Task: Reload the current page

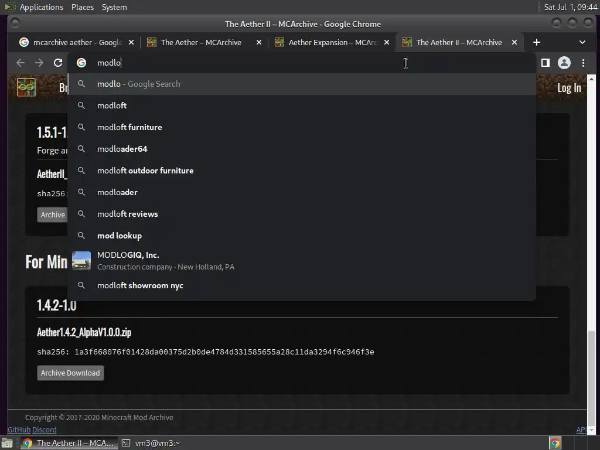Action: pos(58,63)
